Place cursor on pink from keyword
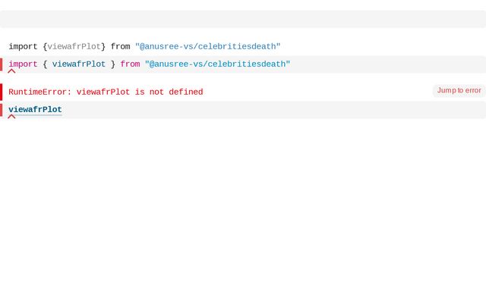The width and height of the screenshot is (486, 303). [x=130, y=64]
